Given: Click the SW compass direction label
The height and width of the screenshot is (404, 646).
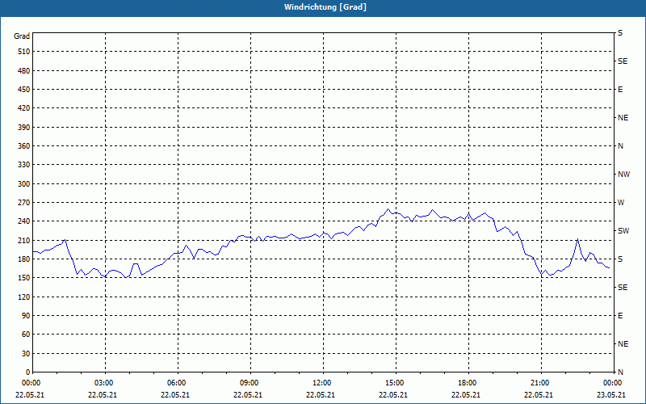Looking at the screenshot, I should (623, 231).
